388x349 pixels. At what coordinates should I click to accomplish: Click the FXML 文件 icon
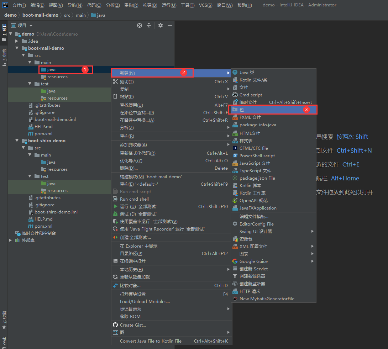coord(235,117)
